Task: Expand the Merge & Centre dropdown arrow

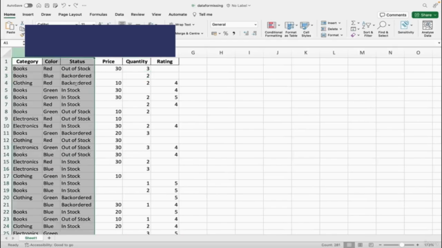Action: (x=202, y=34)
